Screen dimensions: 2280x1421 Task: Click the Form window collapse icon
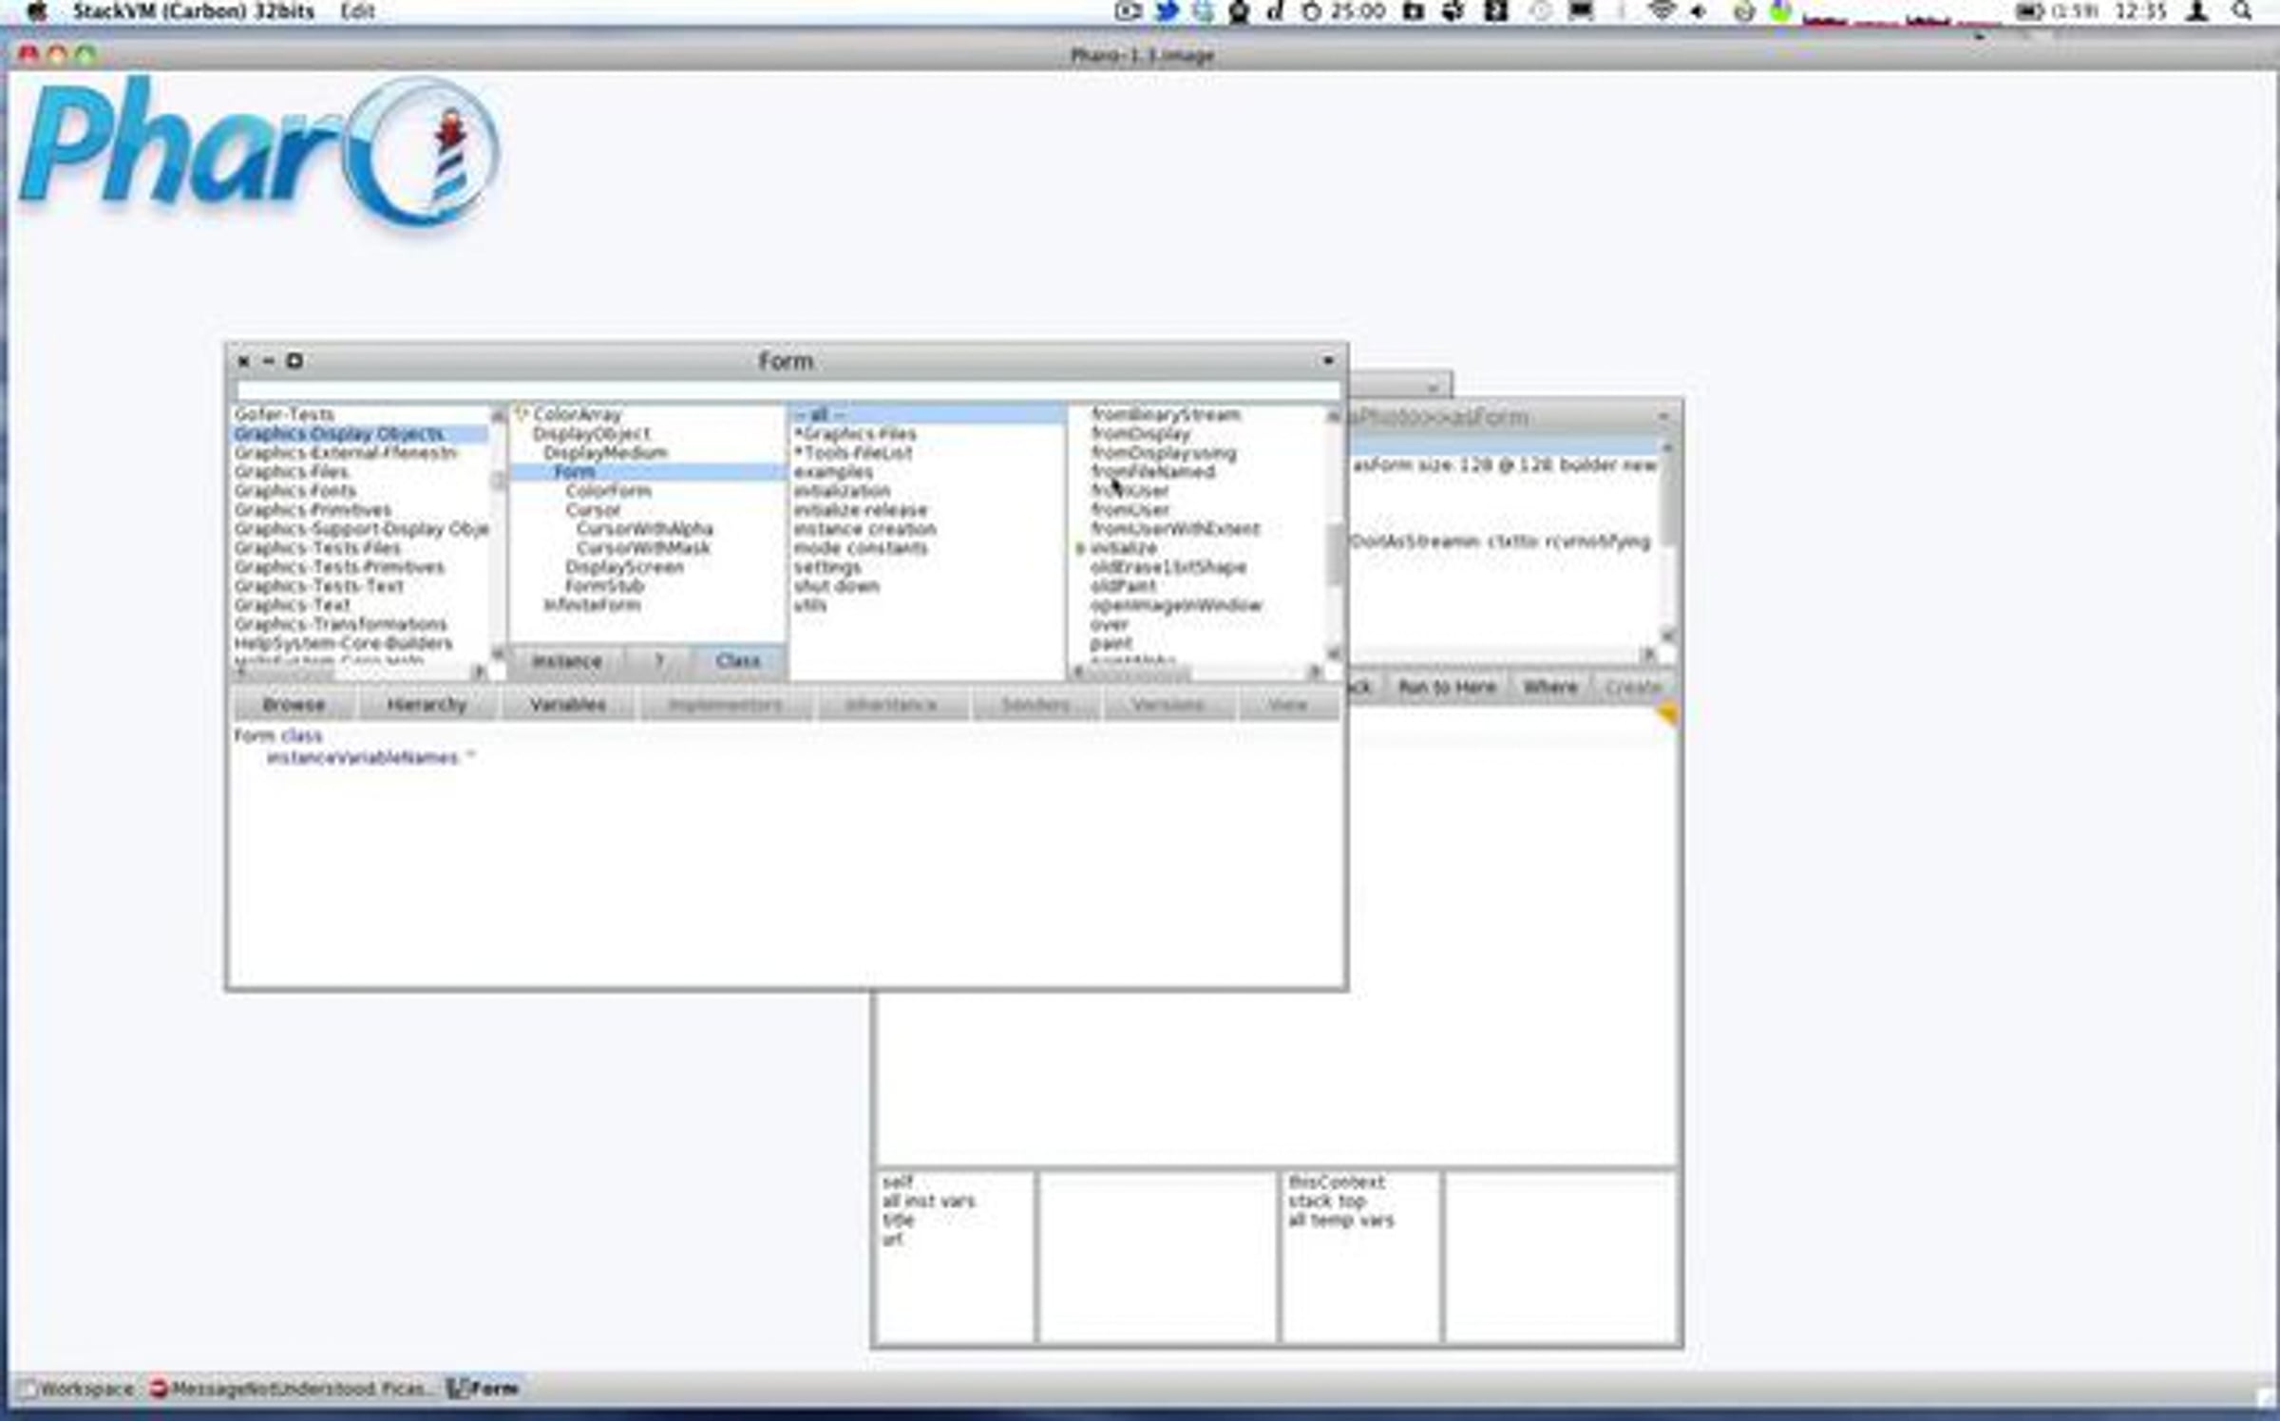269,361
